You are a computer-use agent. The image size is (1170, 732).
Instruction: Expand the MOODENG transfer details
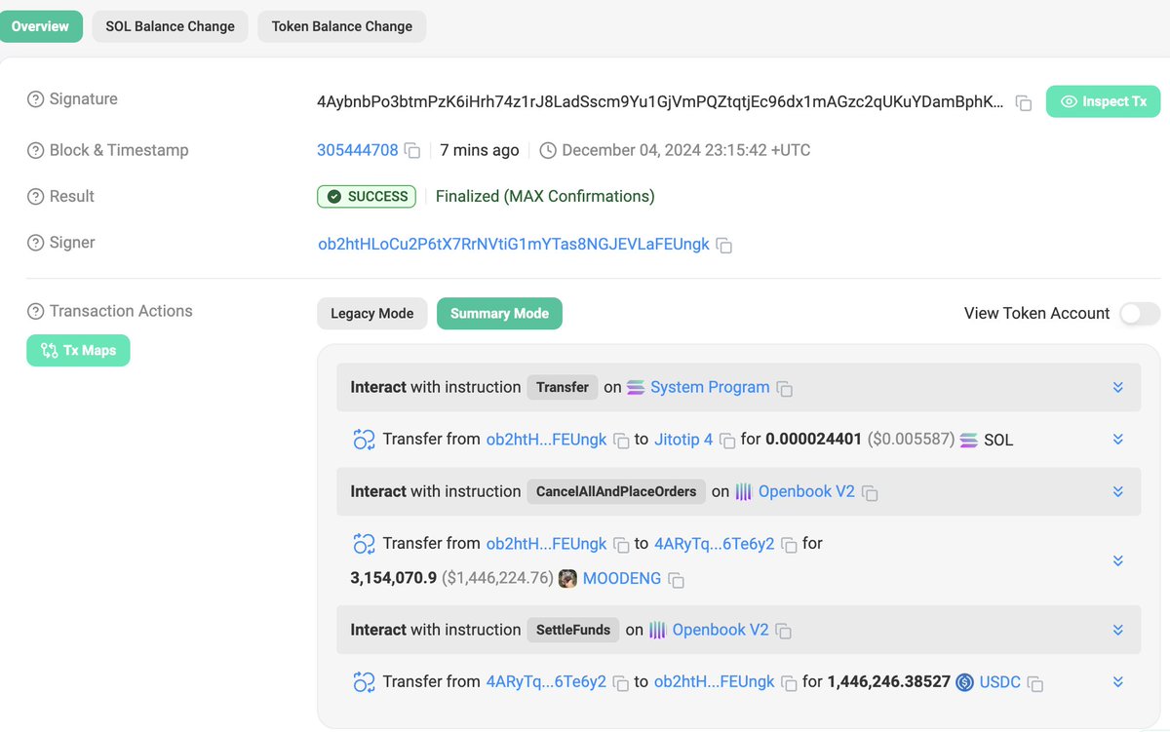(x=1118, y=561)
